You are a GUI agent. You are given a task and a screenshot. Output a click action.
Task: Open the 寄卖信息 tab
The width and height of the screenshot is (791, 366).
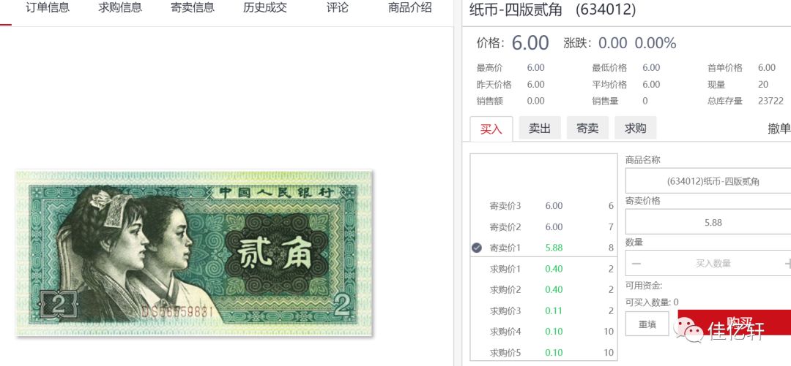192,7
